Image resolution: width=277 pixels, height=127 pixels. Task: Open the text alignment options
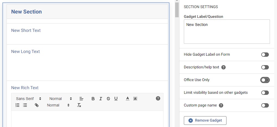[x=81, y=99]
